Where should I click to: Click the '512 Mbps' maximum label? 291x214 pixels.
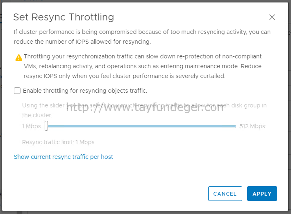point(252,126)
